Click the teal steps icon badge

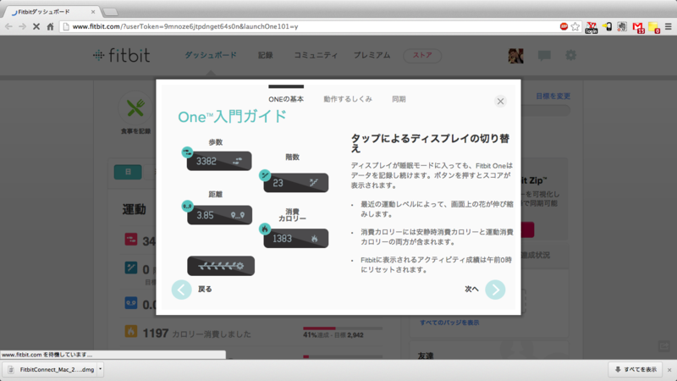click(x=187, y=152)
